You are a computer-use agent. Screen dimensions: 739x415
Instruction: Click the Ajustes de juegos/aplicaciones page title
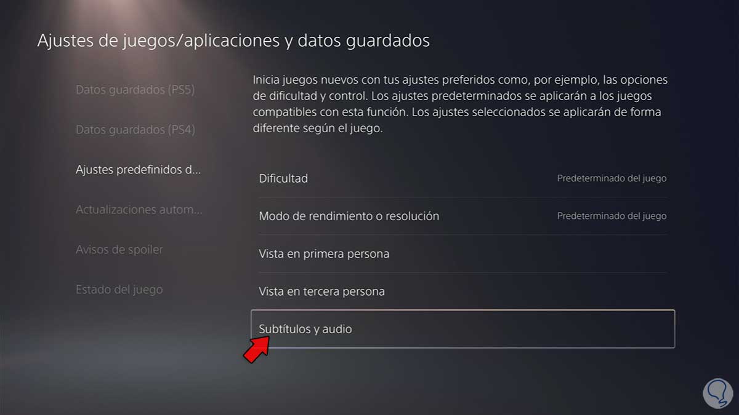coord(233,41)
